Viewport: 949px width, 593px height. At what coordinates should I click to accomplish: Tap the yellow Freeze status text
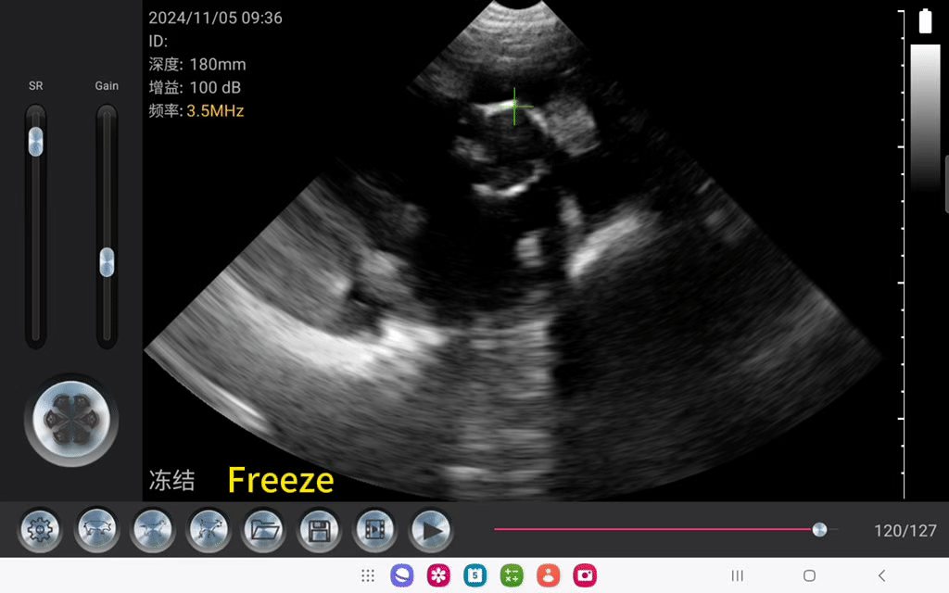[280, 480]
